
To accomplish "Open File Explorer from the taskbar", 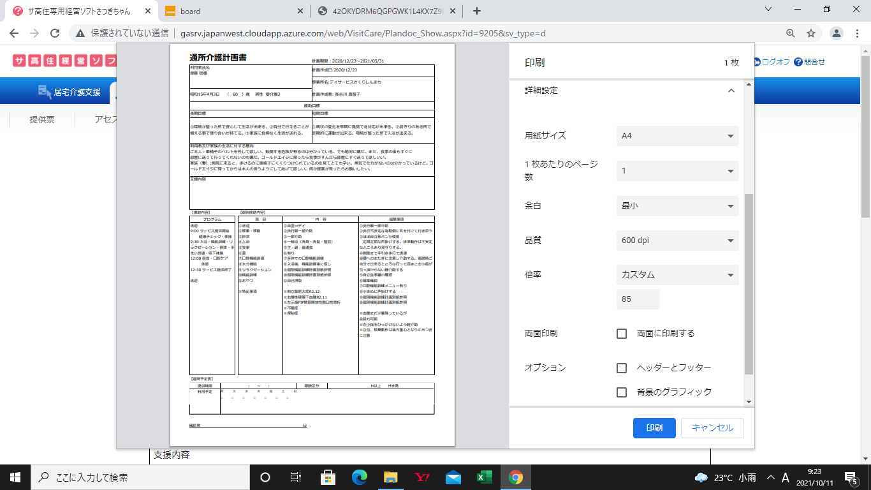I will pyautogui.click(x=391, y=477).
